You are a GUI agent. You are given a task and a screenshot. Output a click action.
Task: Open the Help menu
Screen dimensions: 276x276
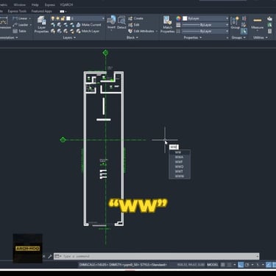click(35, 4)
